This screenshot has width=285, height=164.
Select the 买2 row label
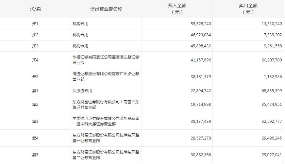pos(35,35)
